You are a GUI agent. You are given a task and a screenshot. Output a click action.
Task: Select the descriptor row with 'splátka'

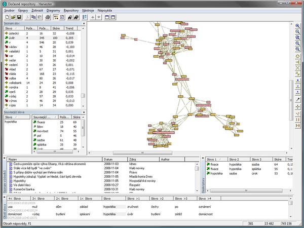coord(249,169)
